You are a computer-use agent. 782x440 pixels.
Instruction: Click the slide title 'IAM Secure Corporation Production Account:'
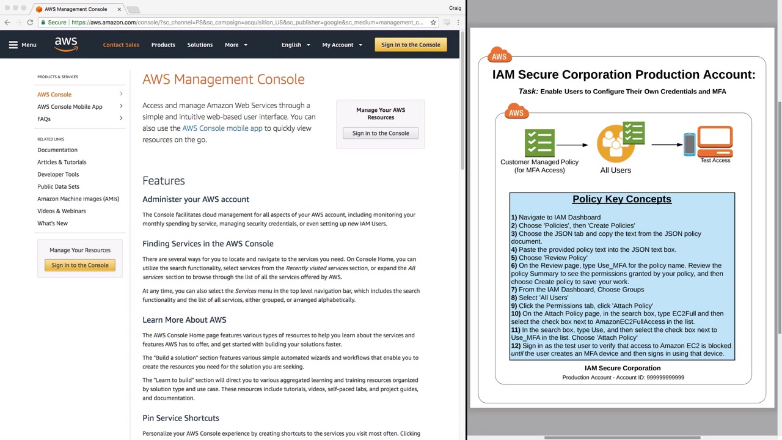[x=624, y=75]
